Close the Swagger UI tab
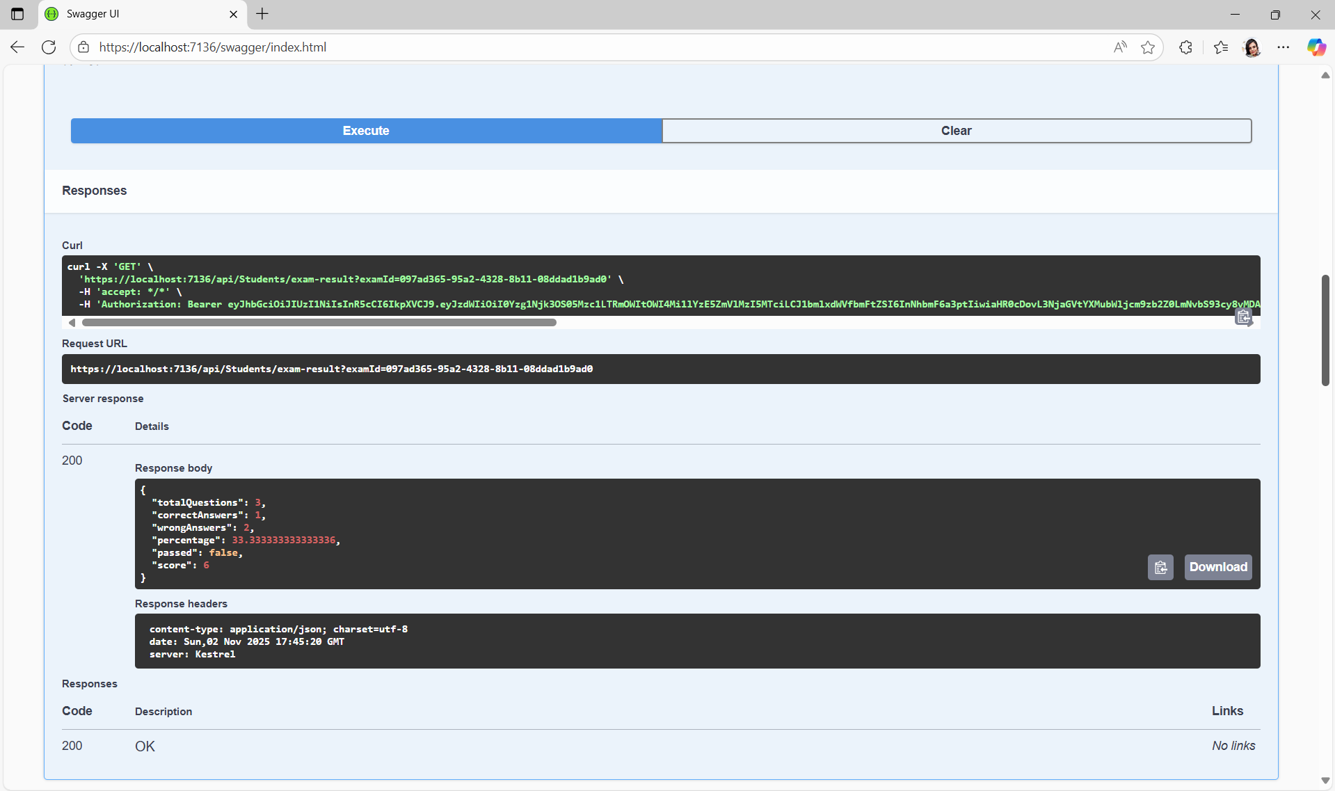 [234, 14]
